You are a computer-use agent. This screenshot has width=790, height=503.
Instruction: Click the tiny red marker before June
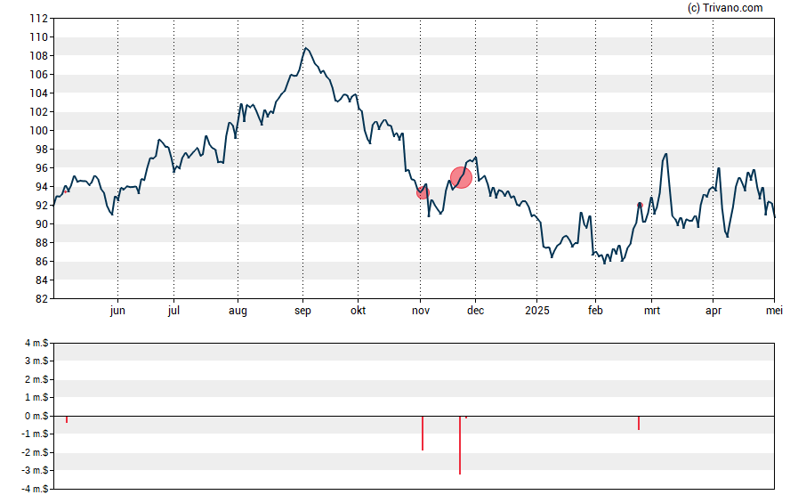coord(66,191)
